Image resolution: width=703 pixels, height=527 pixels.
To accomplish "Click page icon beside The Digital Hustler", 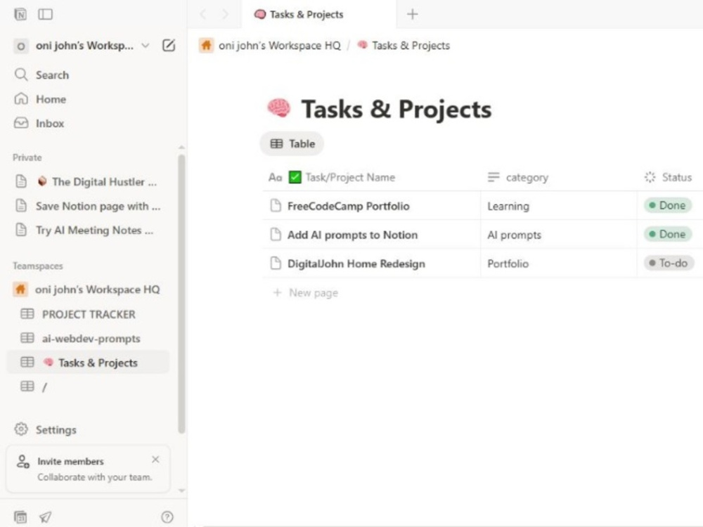I will pos(21,181).
